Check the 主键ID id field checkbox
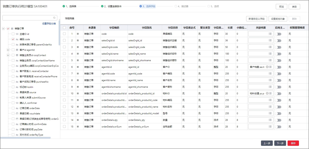Screen dimensions: 309x149 pyautogui.click(x=13, y=34)
